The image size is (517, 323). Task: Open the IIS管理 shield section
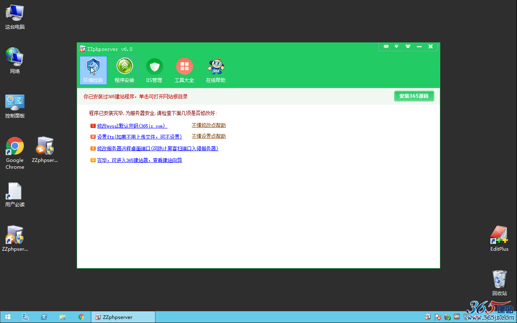point(154,70)
